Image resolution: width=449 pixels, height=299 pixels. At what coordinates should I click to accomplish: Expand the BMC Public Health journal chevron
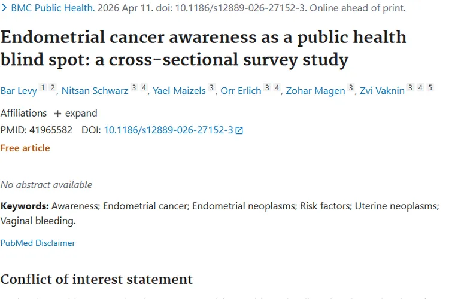click(5, 8)
